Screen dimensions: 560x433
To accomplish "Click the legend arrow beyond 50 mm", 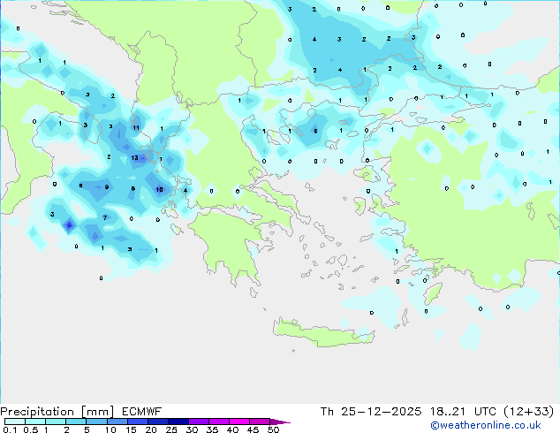I will pos(280,422).
